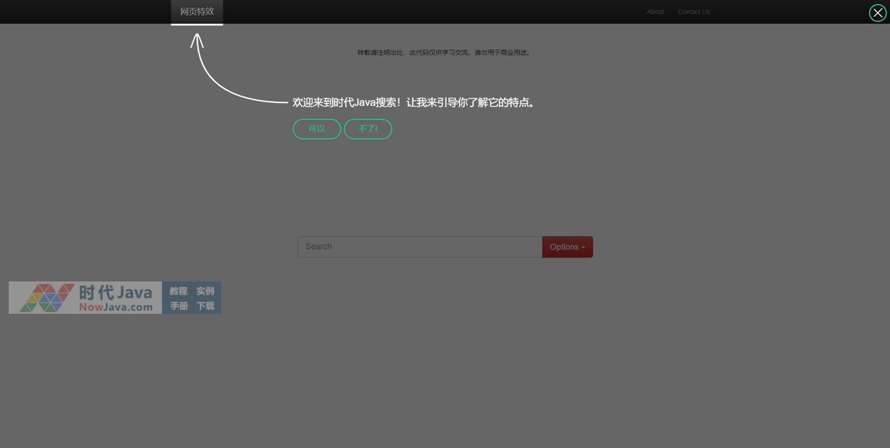The width and height of the screenshot is (890, 448).
Task: Select the 网页特效 tab in the navbar
Action: (197, 11)
